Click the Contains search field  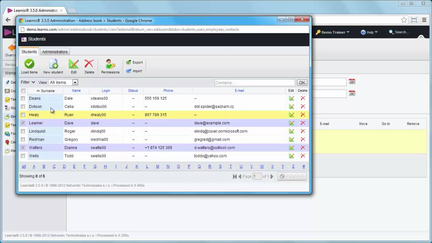255,83
